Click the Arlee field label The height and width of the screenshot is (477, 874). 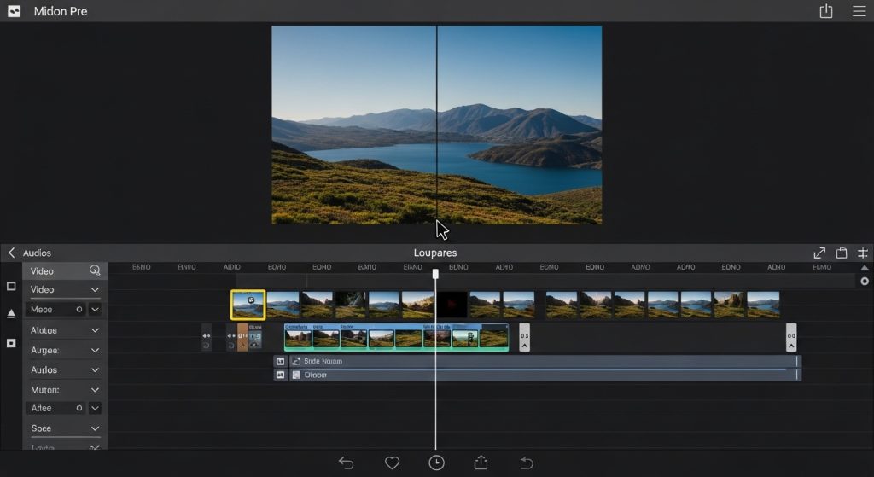[41, 408]
